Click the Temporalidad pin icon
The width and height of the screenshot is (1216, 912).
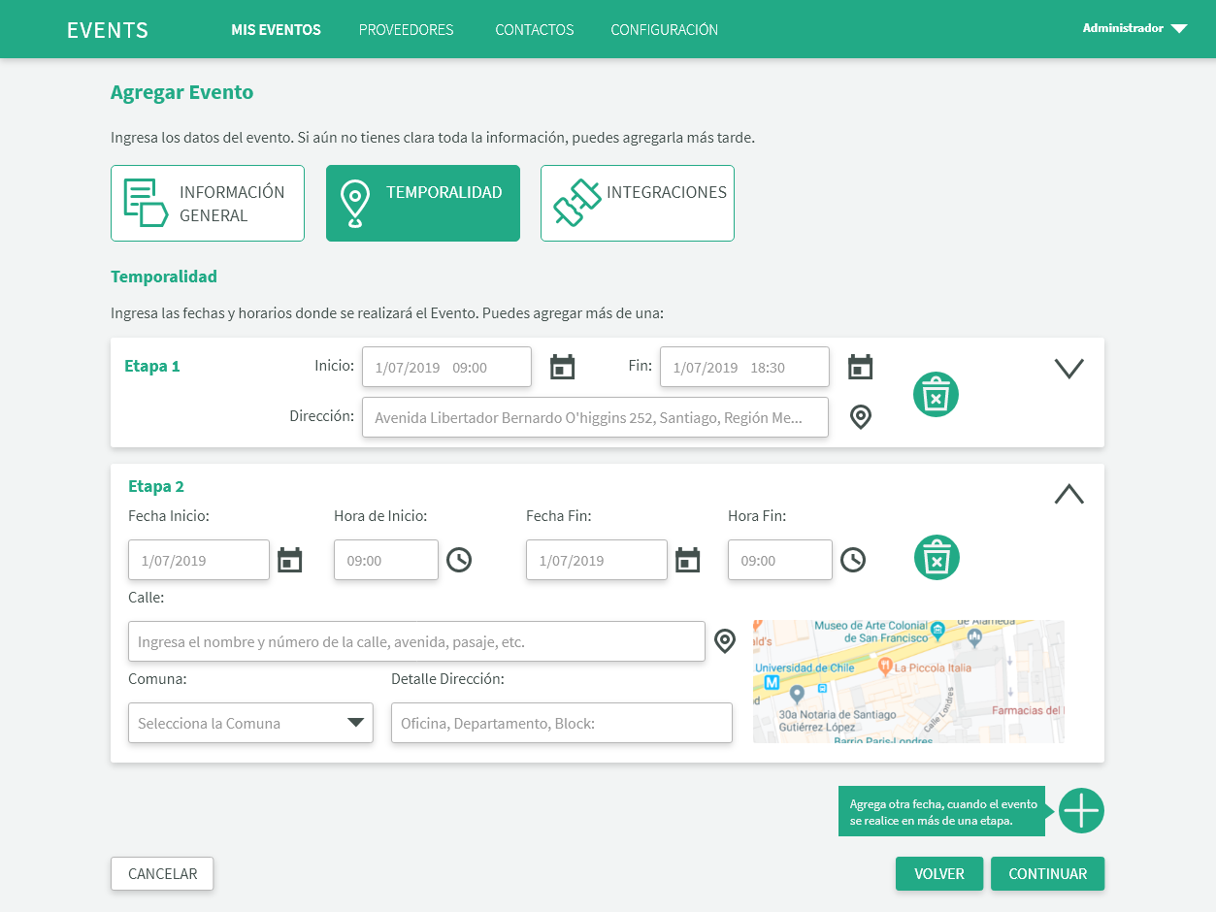pos(355,203)
